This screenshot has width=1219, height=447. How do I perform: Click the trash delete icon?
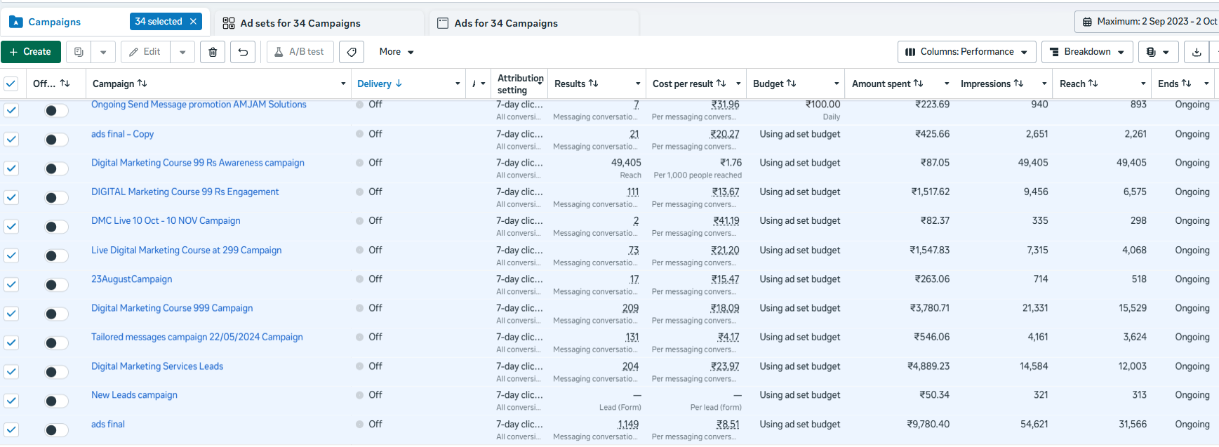click(x=213, y=52)
